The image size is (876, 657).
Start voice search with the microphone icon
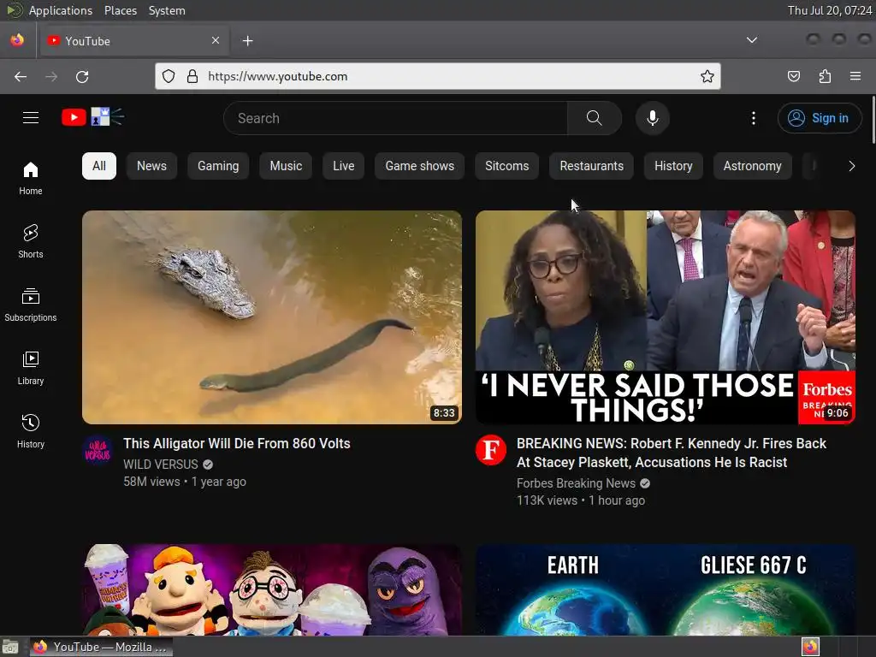pyautogui.click(x=652, y=118)
